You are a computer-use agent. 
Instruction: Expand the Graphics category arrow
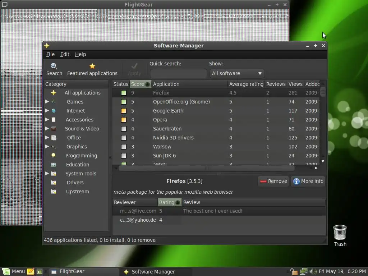[47, 147]
